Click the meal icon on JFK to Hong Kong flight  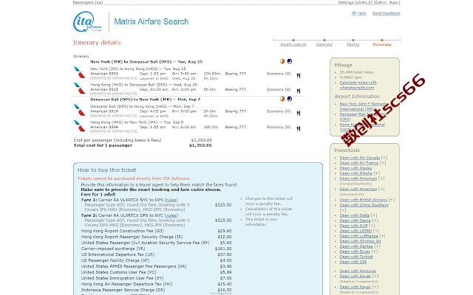299,75
